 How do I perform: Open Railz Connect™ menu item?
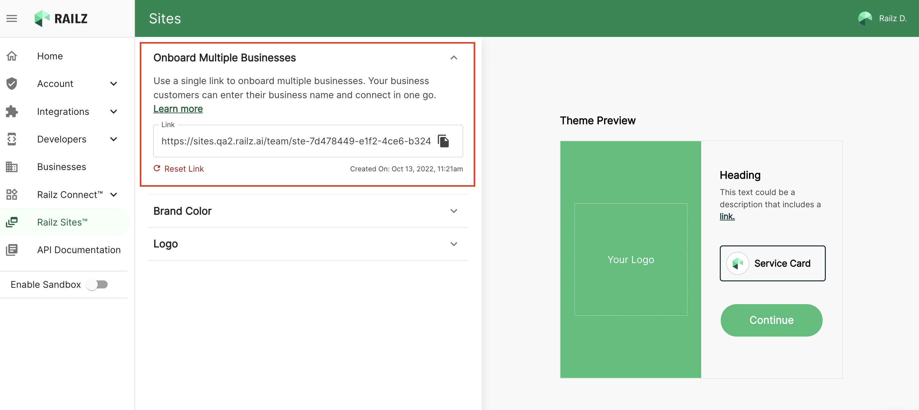tap(69, 194)
